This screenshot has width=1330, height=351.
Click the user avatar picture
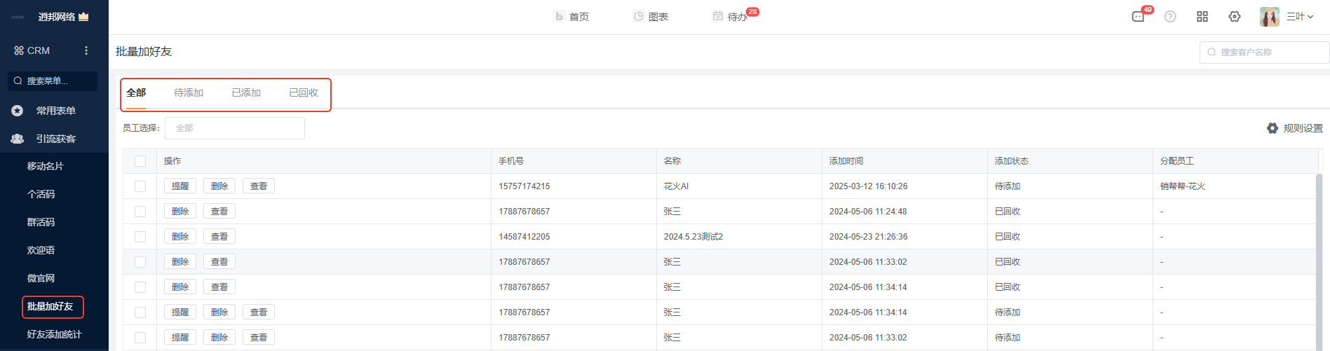click(x=1269, y=17)
